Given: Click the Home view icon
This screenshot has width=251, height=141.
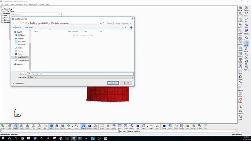Looking at the screenshot, I should (170, 127).
